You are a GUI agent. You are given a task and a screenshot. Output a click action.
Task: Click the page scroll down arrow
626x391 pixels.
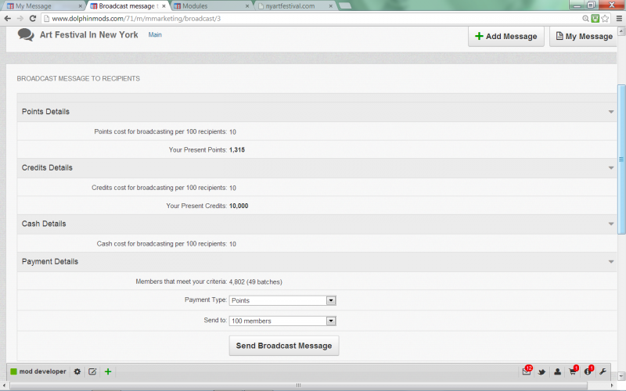[621, 376]
